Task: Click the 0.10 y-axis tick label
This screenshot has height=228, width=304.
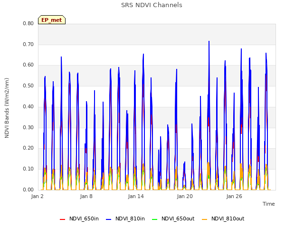Action: [x=28, y=169]
